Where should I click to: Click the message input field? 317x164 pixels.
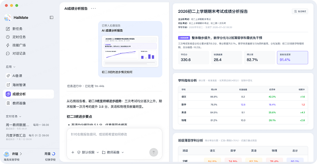click(114, 135)
